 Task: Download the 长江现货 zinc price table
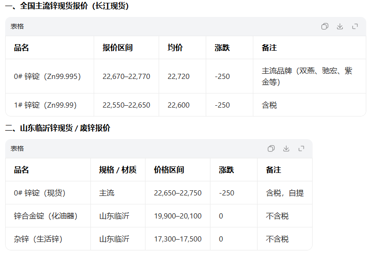point(339,27)
